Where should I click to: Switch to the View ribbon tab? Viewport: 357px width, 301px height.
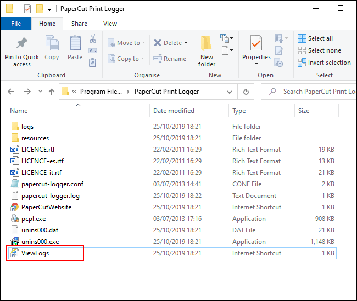(x=110, y=24)
